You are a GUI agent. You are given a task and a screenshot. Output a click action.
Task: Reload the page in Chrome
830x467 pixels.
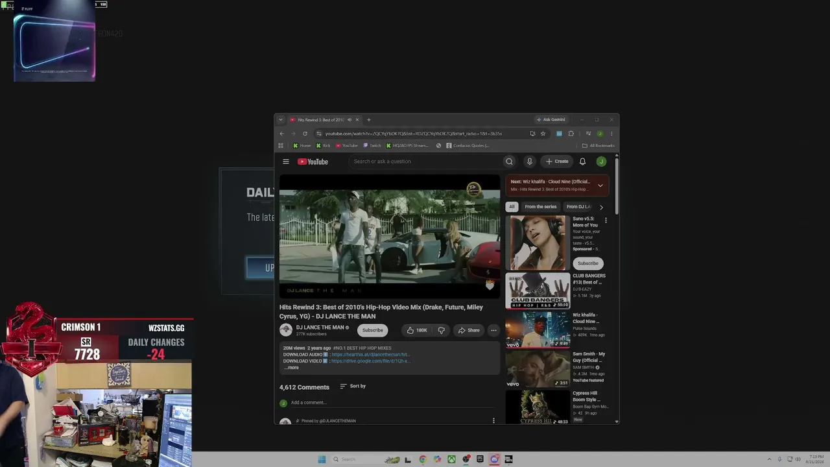[305, 134]
